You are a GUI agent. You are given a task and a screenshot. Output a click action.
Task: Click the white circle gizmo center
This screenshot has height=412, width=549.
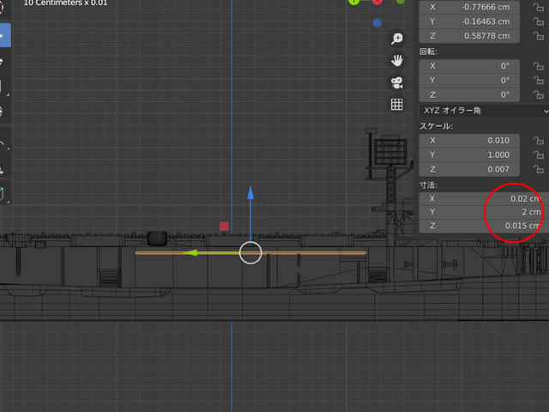250,252
